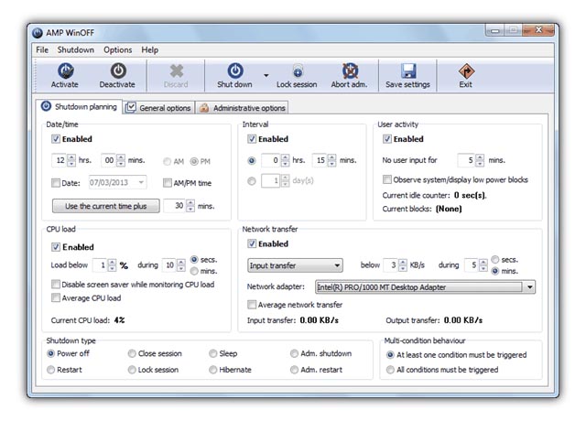Open the Shutdown menu
Viewport: 586px width, 421px height.
pyautogui.click(x=75, y=49)
